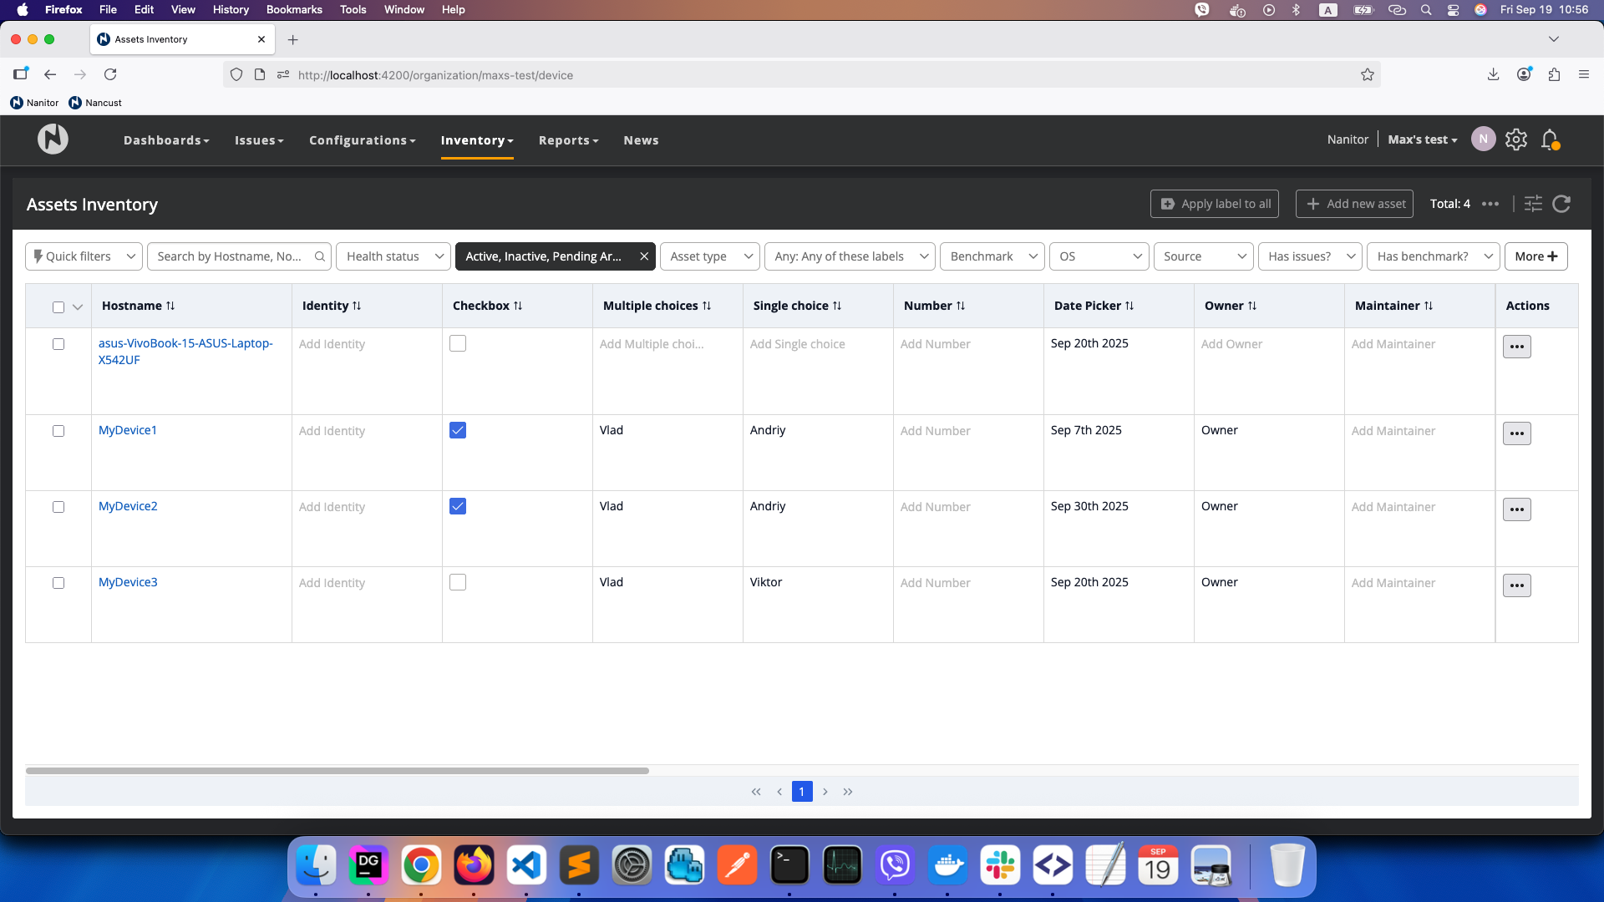The image size is (1604, 902).
Task: Click the Nanitor logo in navigation bar
Action: point(53,139)
